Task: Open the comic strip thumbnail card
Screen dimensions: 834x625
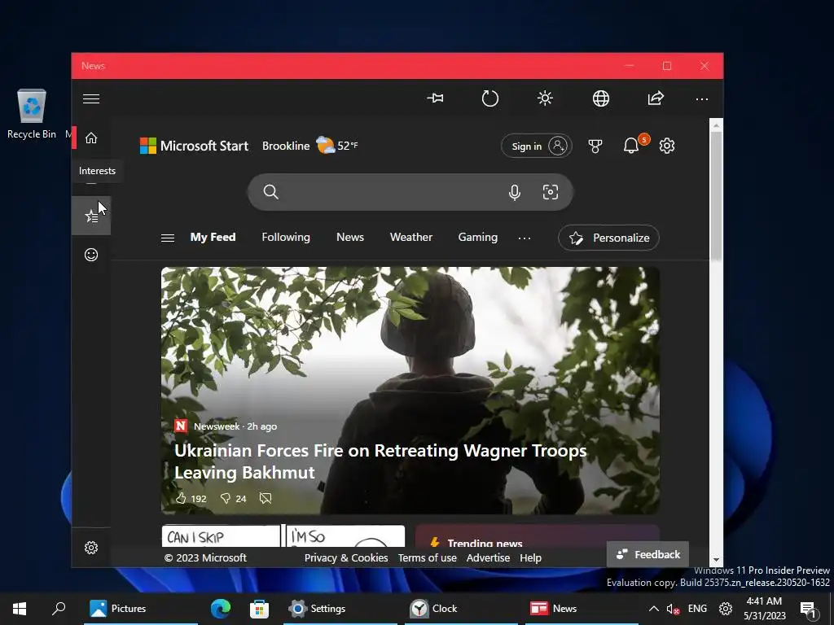Action: point(283,535)
